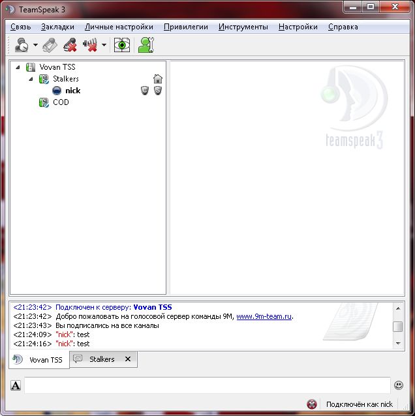Click the chat log scrollbar thumb
Screen dimensions: 415x416
(398, 327)
